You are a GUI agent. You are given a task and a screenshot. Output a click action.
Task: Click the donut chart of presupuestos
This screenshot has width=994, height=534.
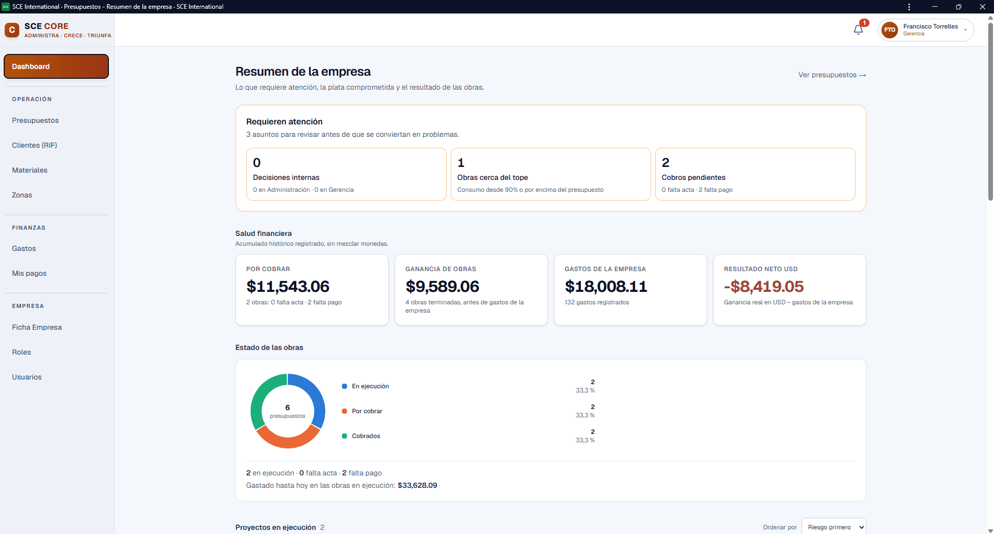tap(288, 411)
